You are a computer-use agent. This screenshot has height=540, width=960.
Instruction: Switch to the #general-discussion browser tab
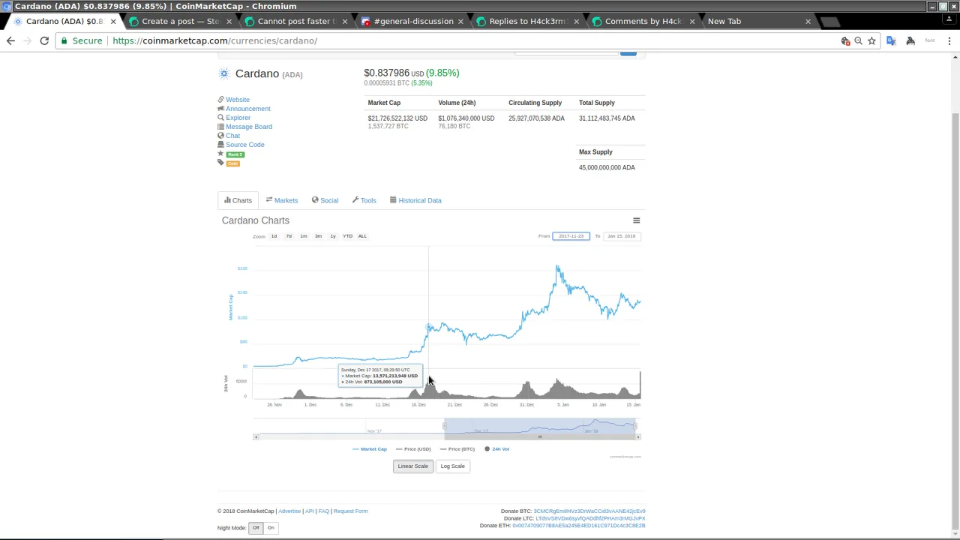412,21
